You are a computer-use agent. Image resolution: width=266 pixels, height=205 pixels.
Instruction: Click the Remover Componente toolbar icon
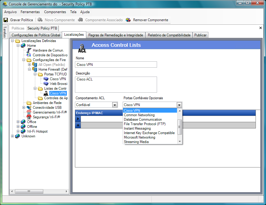pyautogui.click(x=128, y=20)
